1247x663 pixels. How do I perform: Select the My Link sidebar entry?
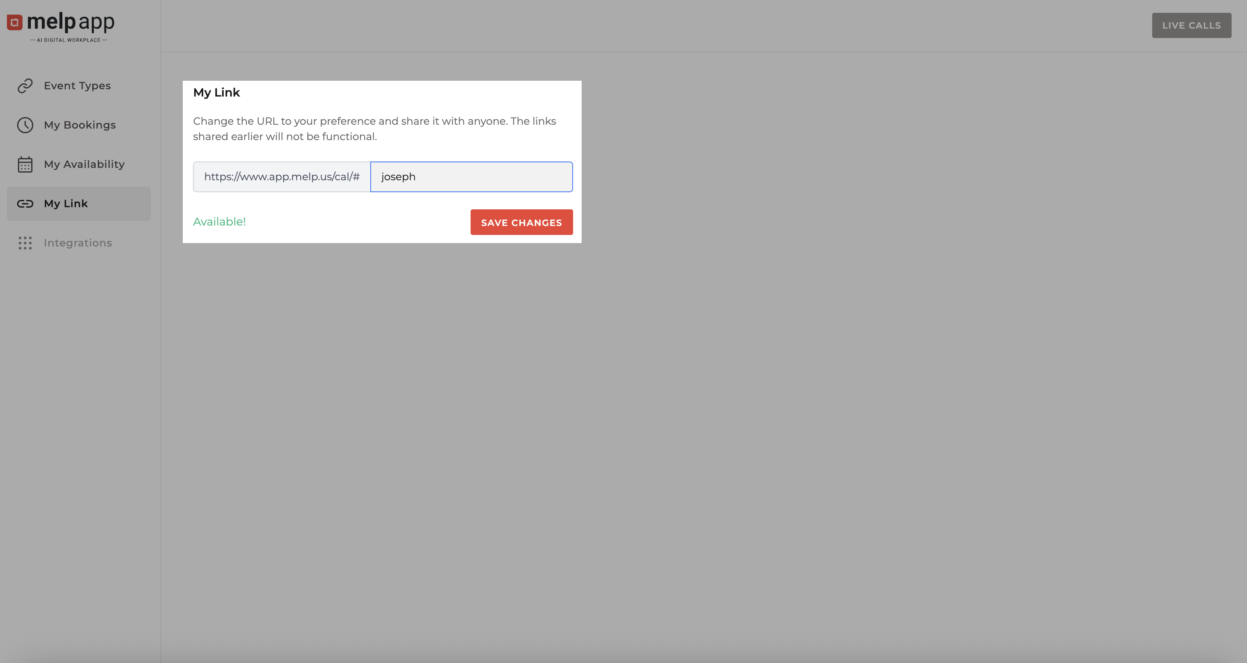tap(66, 204)
